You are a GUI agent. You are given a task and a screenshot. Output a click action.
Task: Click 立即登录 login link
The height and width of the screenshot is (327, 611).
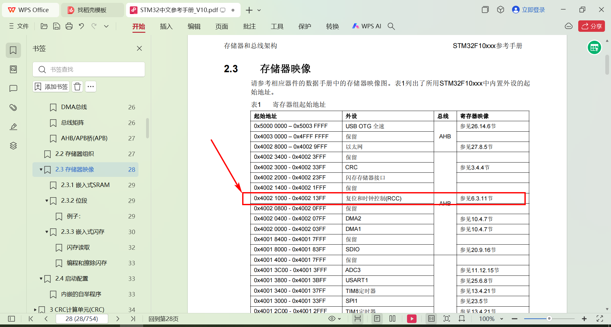(529, 10)
